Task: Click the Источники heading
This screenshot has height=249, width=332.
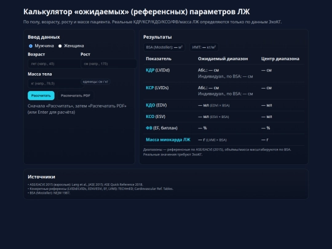Action: click(41, 177)
